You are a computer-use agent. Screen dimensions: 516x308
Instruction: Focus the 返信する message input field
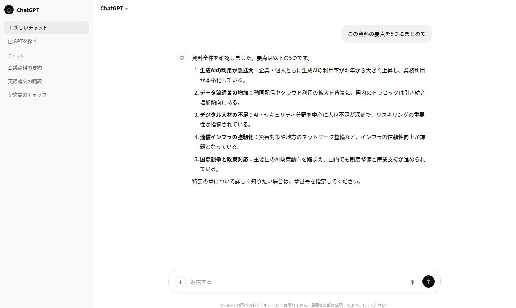pos(297,282)
